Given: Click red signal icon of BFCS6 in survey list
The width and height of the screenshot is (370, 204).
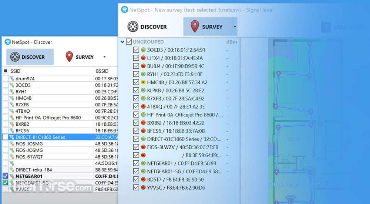Looking at the screenshot, I should coord(143,131).
